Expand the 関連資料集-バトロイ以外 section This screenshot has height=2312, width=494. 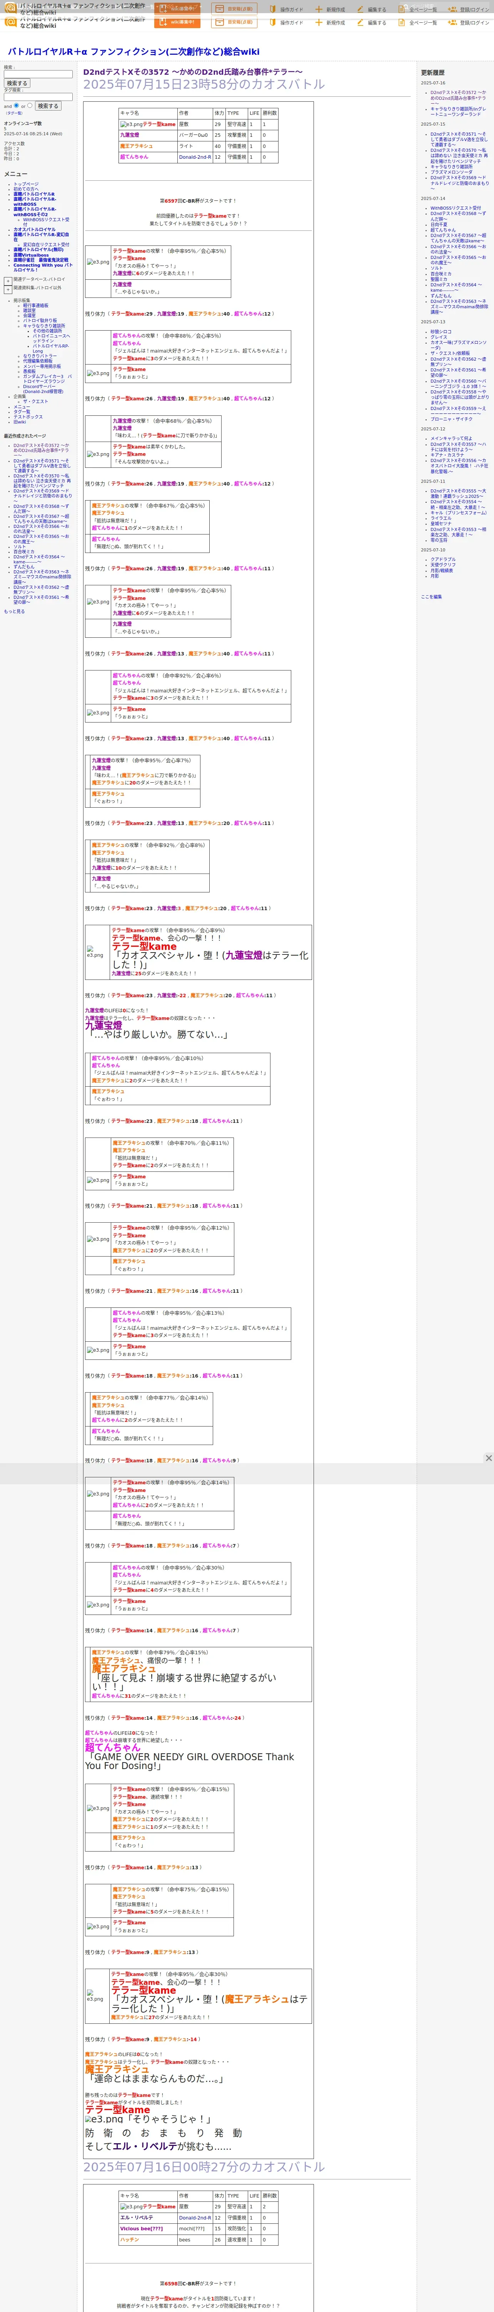8,289
